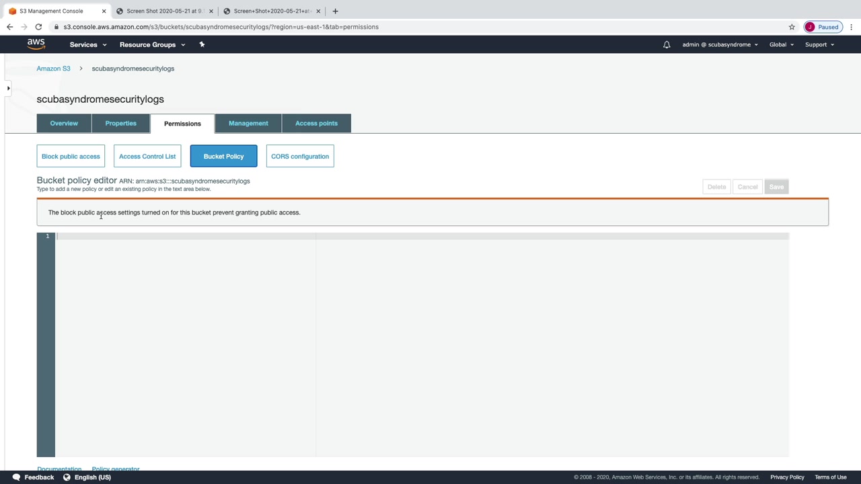Select the Bucket Policy button
861x484 pixels.
click(223, 157)
